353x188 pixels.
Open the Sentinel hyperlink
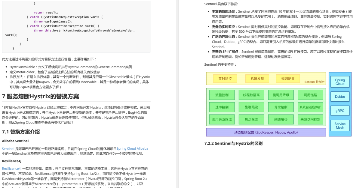pyautogui.click(x=8, y=149)
